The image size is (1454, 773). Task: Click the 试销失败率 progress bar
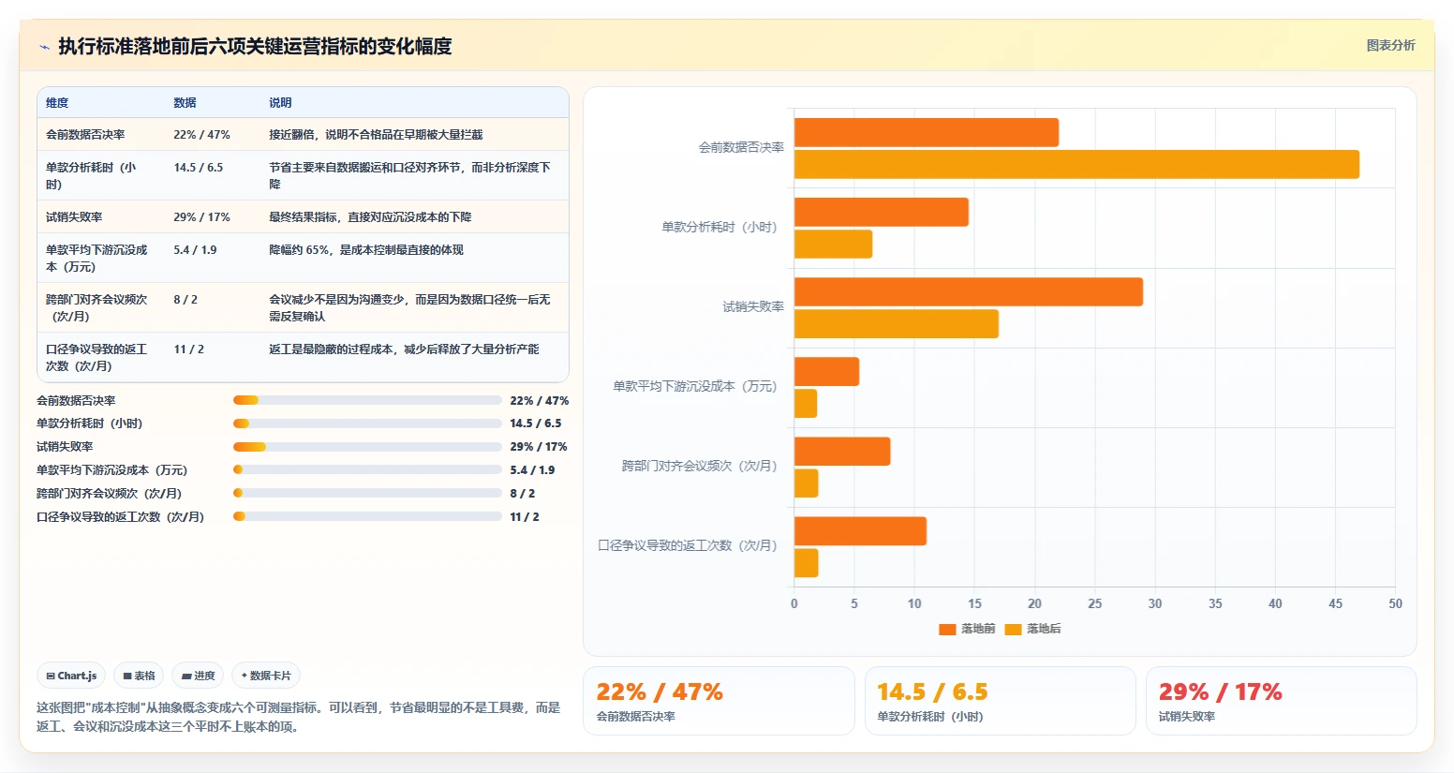tap(367, 447)
